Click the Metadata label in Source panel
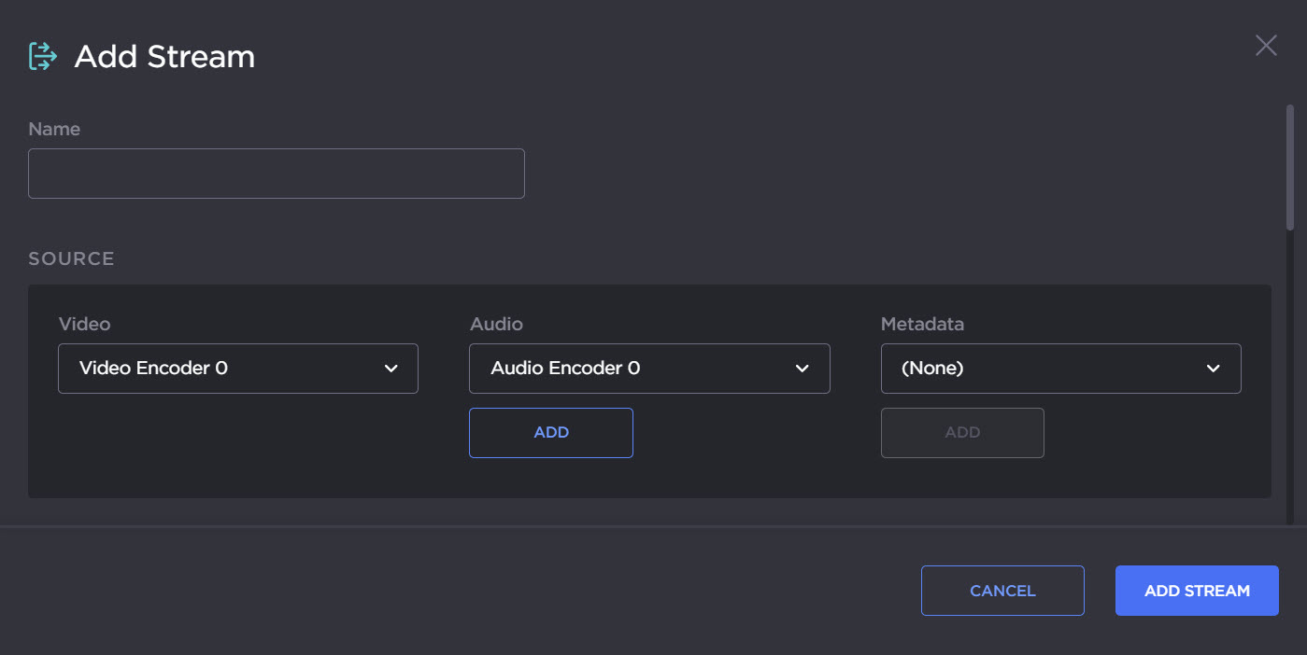 point(922,324)
